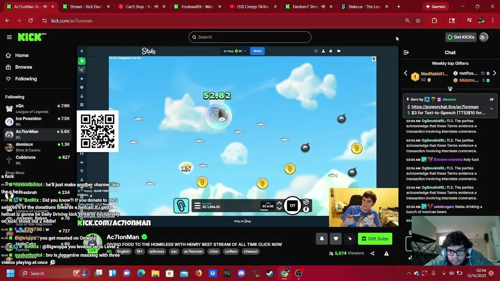This screenshot has height=281, width=500.
Task: Mute the Can't Stop YouTube tab audio
Action: point(156,7)
